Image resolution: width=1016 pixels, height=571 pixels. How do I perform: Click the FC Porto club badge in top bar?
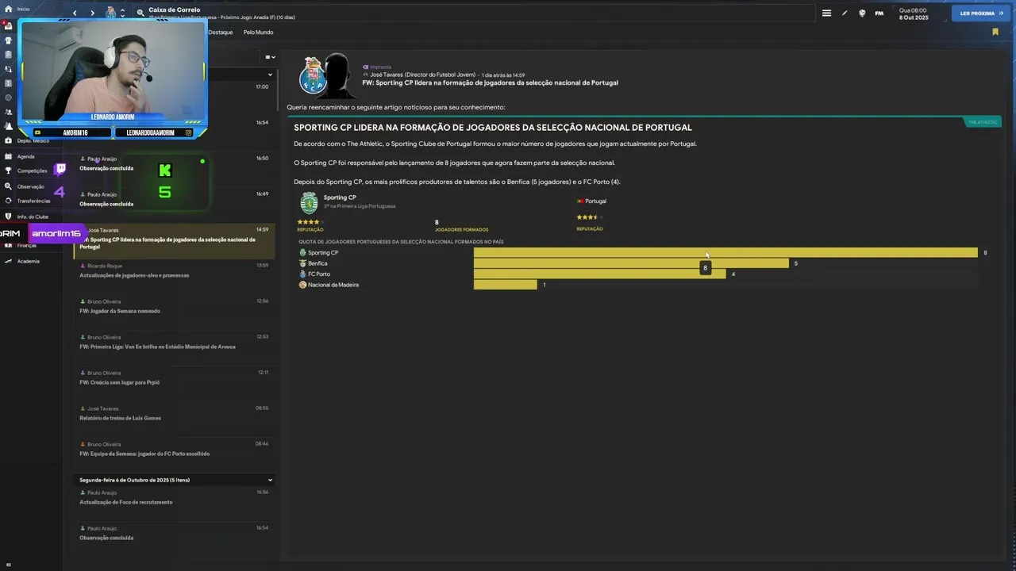pyautogui.click(x=111, y=13)
